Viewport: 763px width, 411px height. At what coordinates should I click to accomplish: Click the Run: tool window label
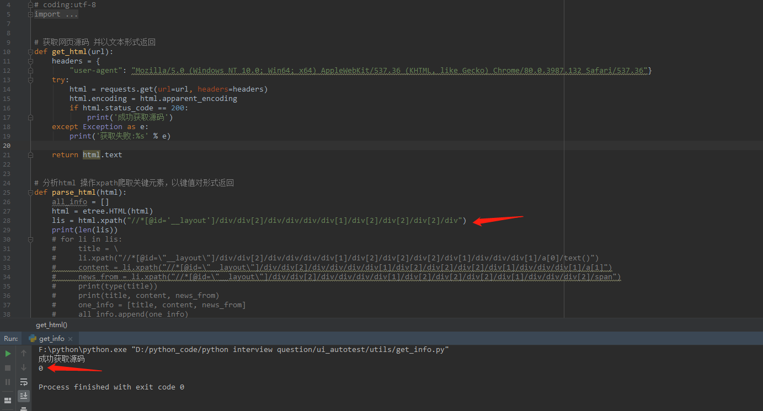[x=10, y=338]
